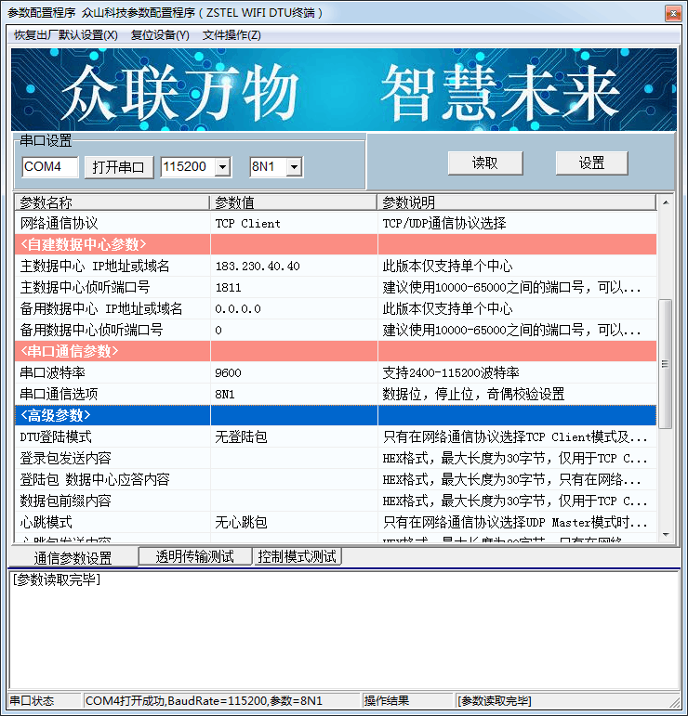688x716 pixels.
Task: Click the table scrollbar down arrow
Action: (666, 535)
